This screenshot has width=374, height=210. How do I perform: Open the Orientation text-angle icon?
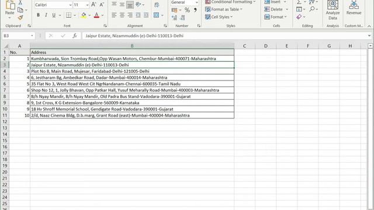[138, 5]
